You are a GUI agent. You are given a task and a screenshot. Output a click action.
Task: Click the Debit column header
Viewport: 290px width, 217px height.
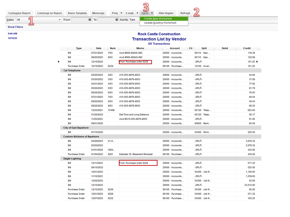[x=225, y=48]
